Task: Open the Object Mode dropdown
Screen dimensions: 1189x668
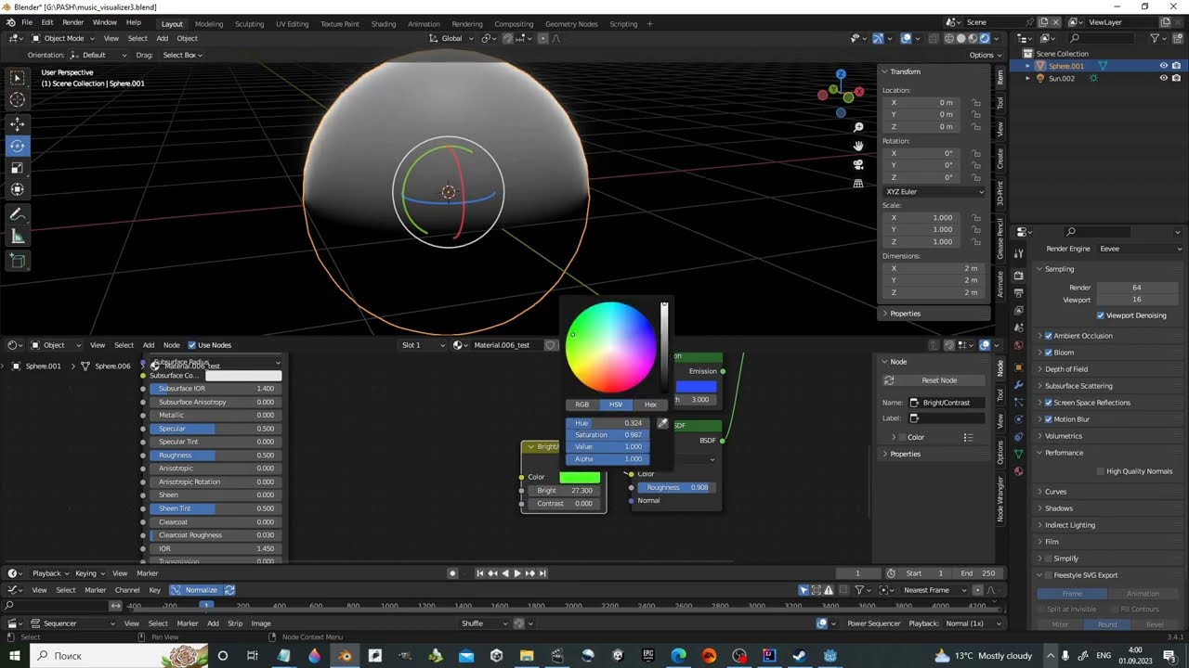Action: [x=62, y=38]
